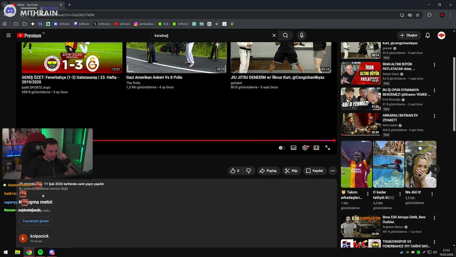Screen dimensions: 456x257
Task: Create a clip with Klip button
Action: coord(291,171)
